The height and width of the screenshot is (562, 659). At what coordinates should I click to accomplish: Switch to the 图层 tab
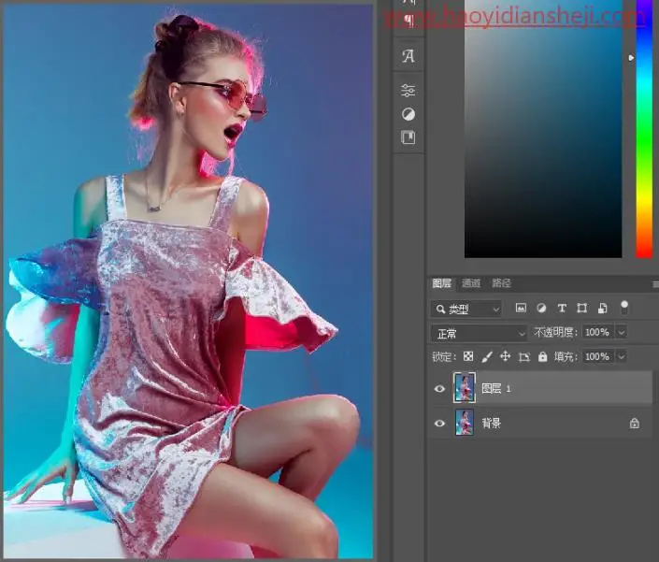coord(442,283)
